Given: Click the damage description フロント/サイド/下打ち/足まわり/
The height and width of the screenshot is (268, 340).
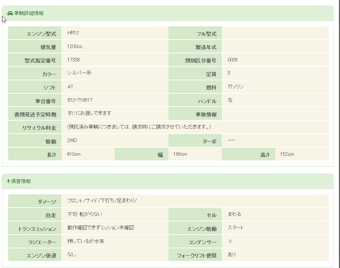Looking at the screenshot, I should tap(102, 201).
